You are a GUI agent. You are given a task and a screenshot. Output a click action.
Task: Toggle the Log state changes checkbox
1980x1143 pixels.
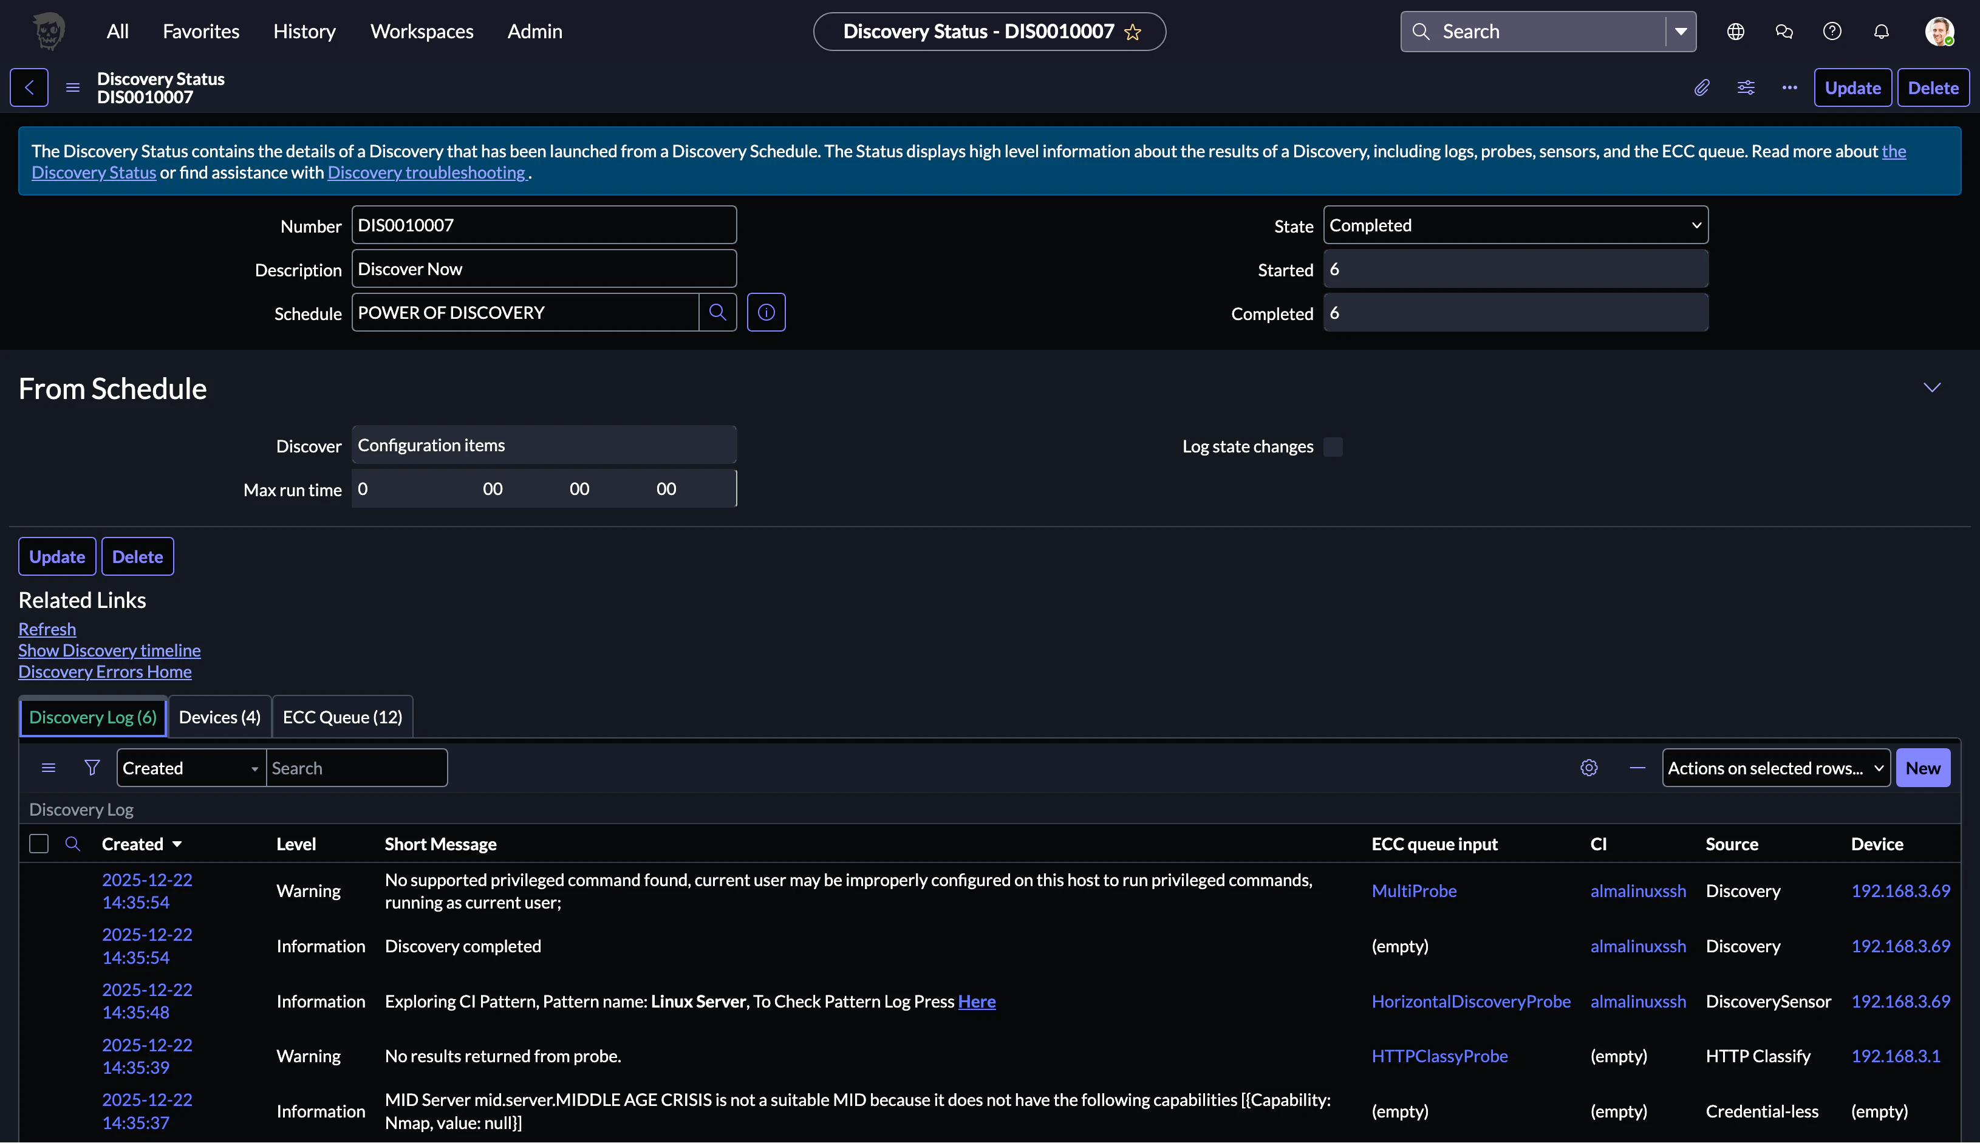point(1333,446)
